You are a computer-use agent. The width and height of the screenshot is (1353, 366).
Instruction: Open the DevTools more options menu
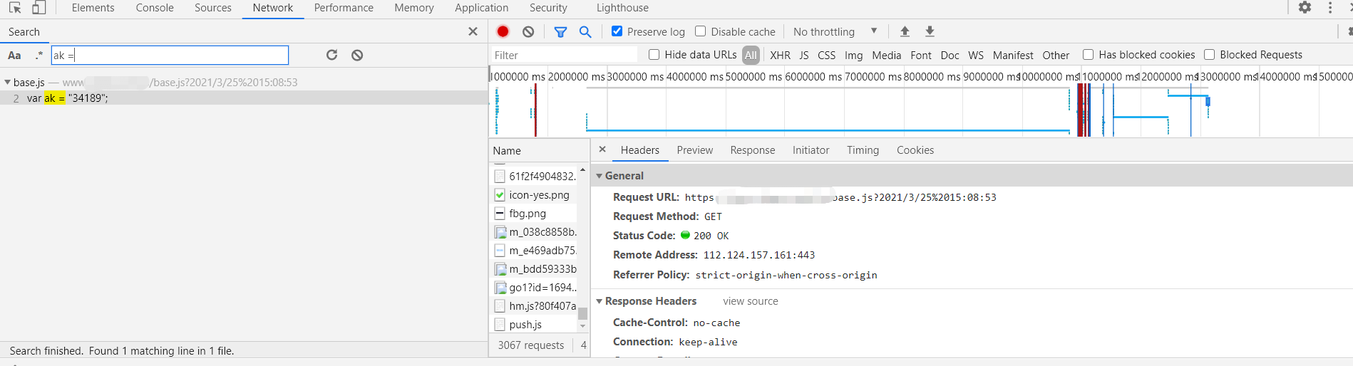[x=1330, y=8]
